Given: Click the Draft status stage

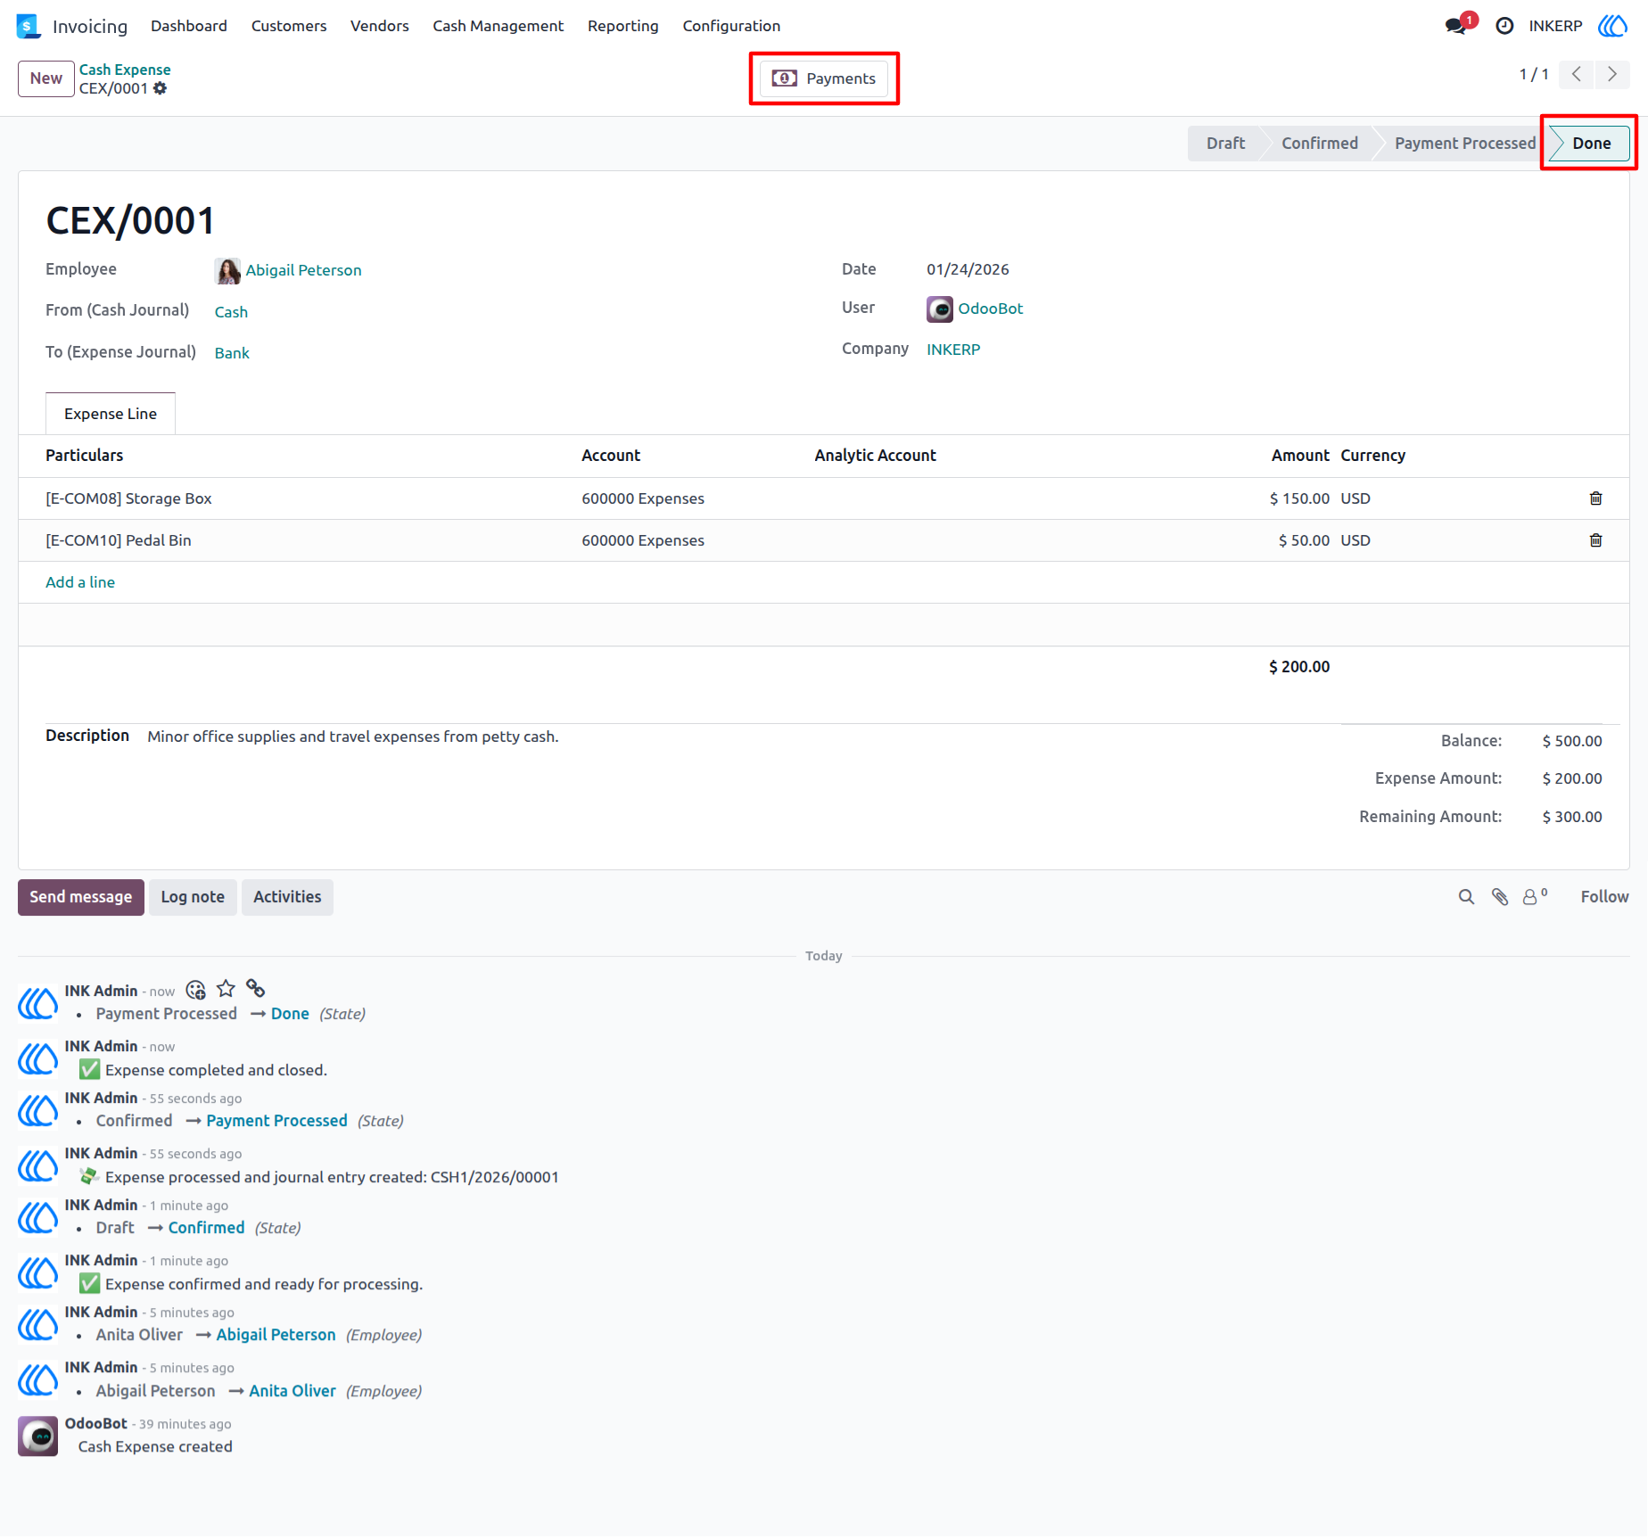Looking at the screenshot, I should pos(1225,144).
